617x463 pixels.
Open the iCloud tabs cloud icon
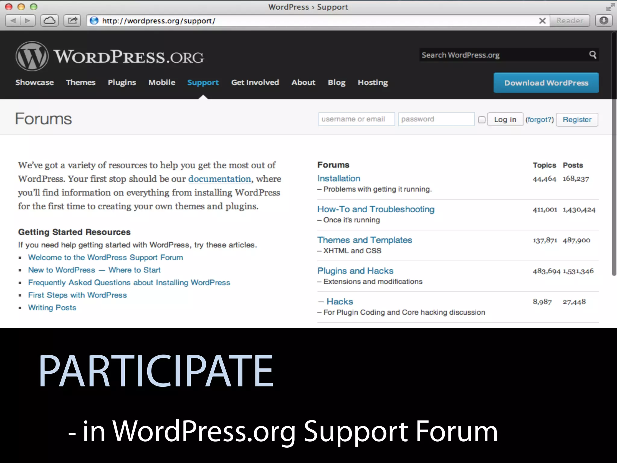pyautogui.click(x=49, y=21)
